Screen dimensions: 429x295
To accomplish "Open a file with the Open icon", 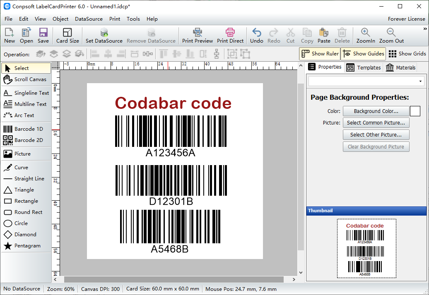I will click(x=26, y=36).
